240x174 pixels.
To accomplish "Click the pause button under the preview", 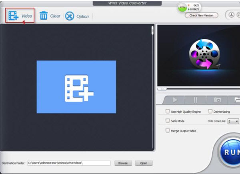I will point(195,100).
